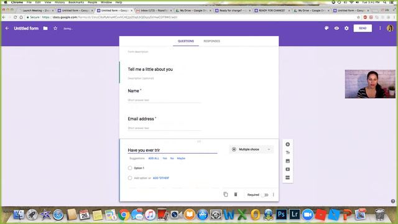Switch to the RESPONSES tab
This screenshot has height=224, width=398.
(211, 41)
